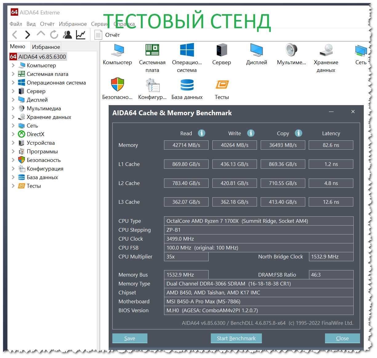Viewport: 377px width, 358px height.
Task: Click the L2 Cache Read value 783.40 GB/s
Action: (x=186, y=183)
